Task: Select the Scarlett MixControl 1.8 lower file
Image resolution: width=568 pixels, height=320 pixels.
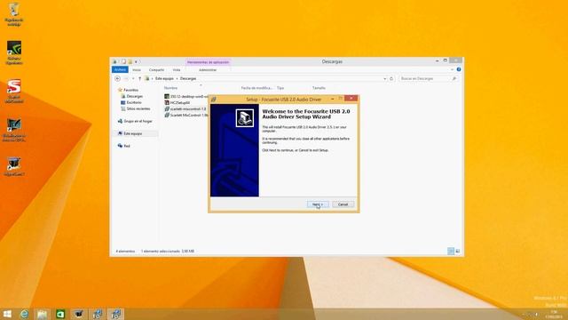Action: pos(186,115)
